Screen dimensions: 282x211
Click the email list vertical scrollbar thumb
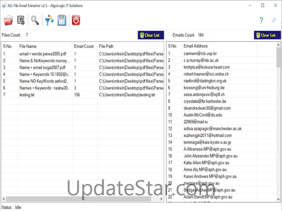[x=278, y=57]
